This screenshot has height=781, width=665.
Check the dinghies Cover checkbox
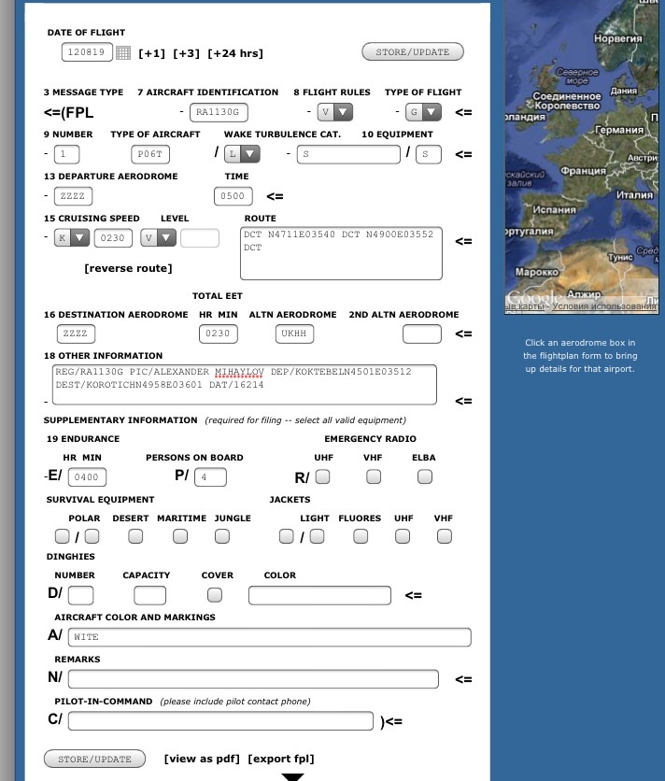[x=215, y=595]
